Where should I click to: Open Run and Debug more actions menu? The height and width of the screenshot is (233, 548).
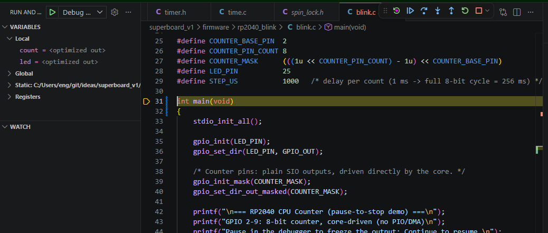click(128, 12)
